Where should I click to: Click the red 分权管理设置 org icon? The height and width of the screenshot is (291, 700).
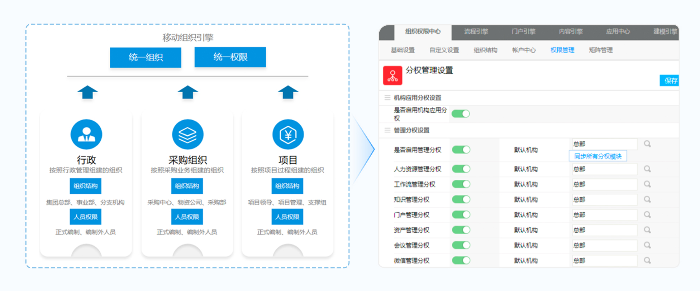click(x=392, y=76)
